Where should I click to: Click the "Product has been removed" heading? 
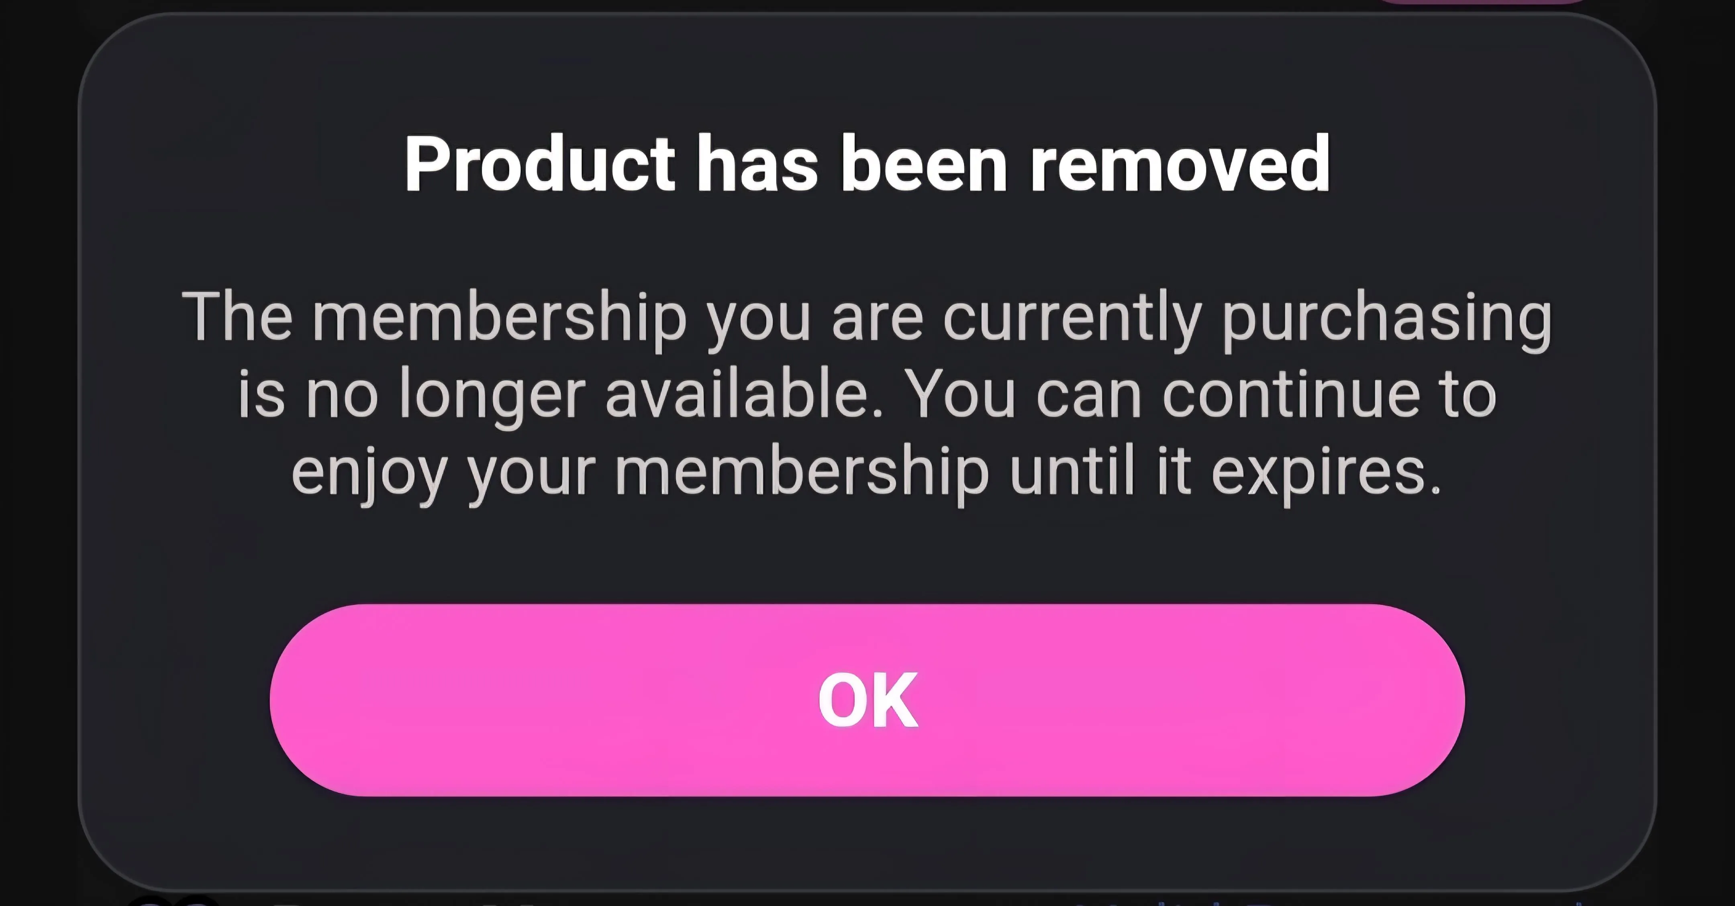point(867,164)
